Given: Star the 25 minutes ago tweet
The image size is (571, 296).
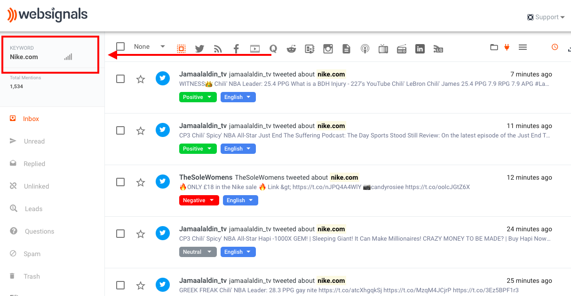Looking at the screenshot, I should point(140,285).
